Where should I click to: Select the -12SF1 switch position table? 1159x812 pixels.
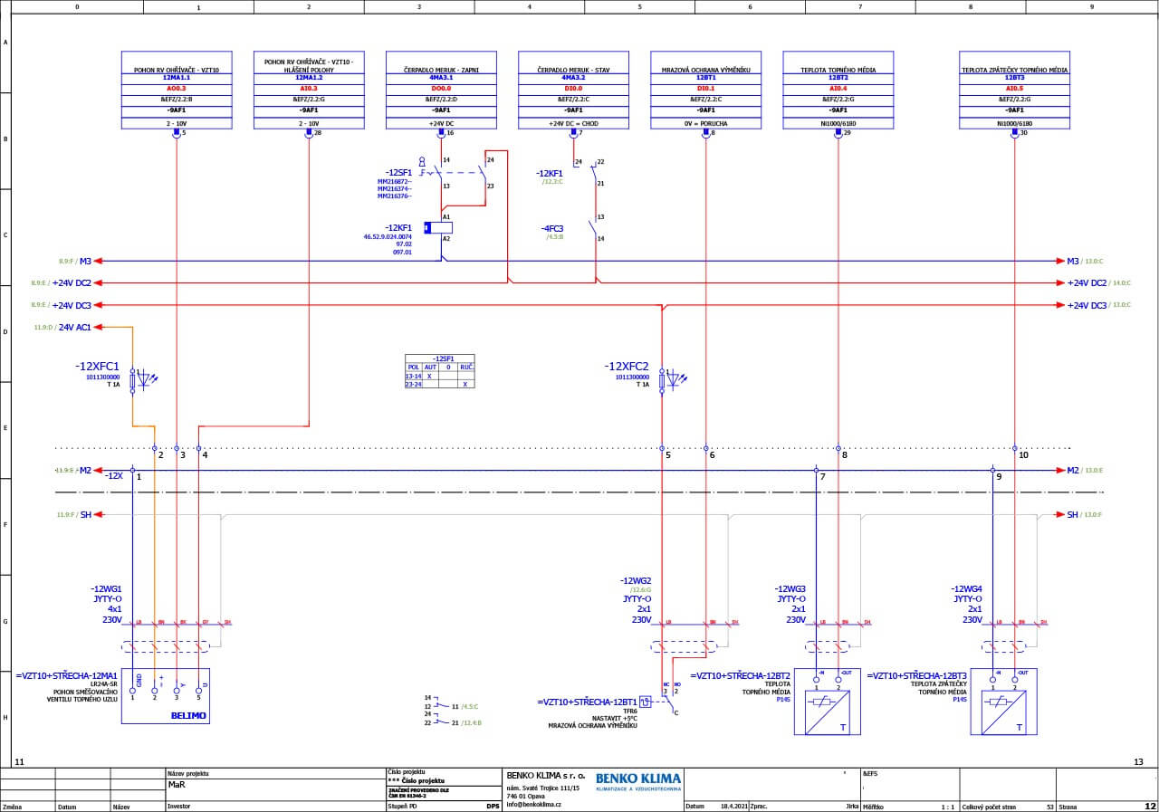pos(439,371)
